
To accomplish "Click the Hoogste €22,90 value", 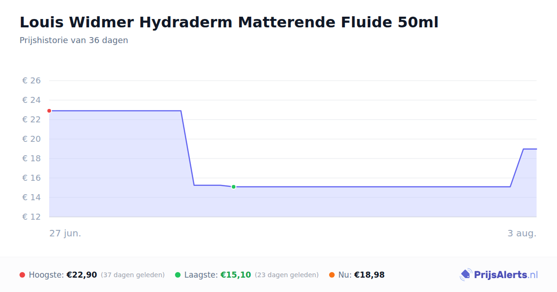I will [82, 275].
